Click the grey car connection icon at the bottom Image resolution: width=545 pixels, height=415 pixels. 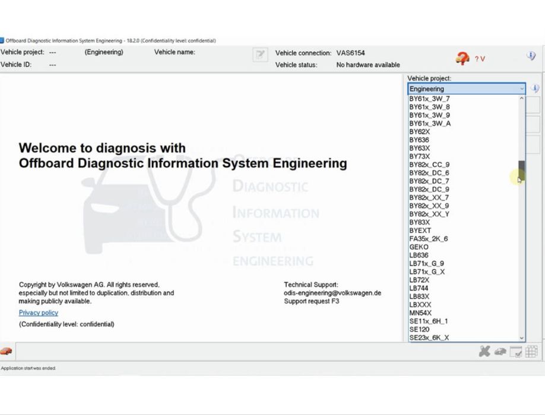(500, 352)
